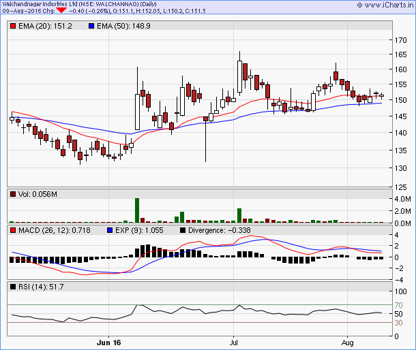
Task: Click the 135 price axis label
Action: [x=400, y=150]
